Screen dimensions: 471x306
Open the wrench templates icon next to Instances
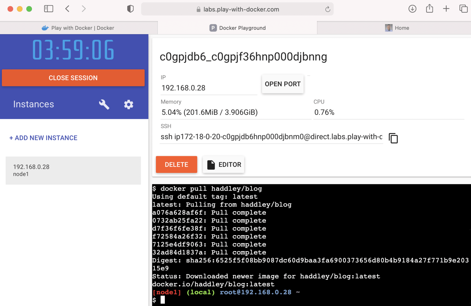pyautogui.click(x=104, y=104)
